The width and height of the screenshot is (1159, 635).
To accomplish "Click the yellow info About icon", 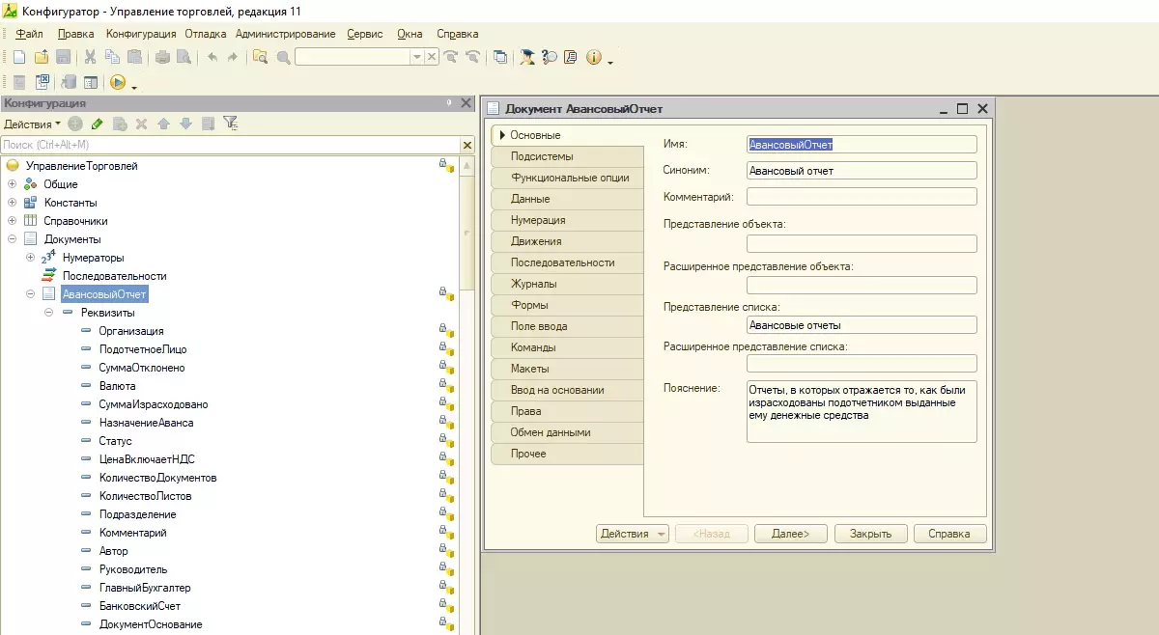I will (x=593, y=57).
